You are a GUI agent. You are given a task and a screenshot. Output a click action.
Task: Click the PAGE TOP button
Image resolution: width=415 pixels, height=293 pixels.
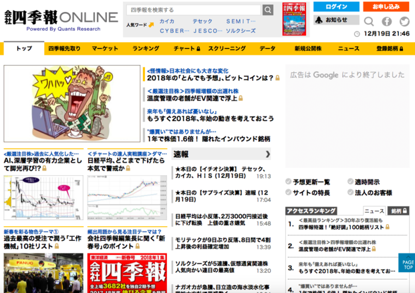(407, 262)
